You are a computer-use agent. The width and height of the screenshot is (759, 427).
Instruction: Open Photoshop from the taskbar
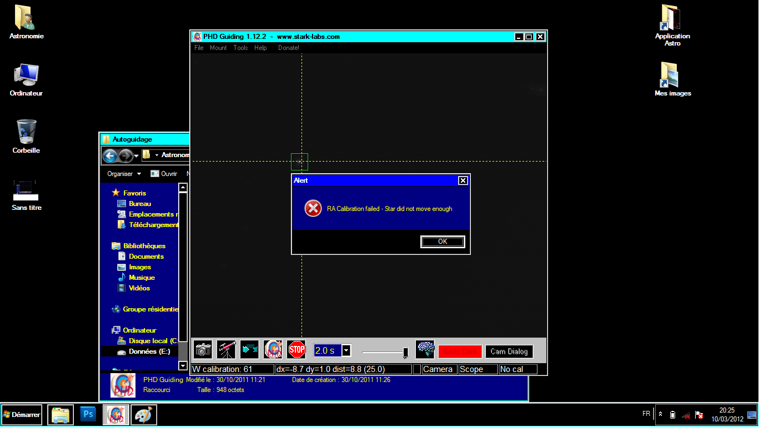[88, 414]
